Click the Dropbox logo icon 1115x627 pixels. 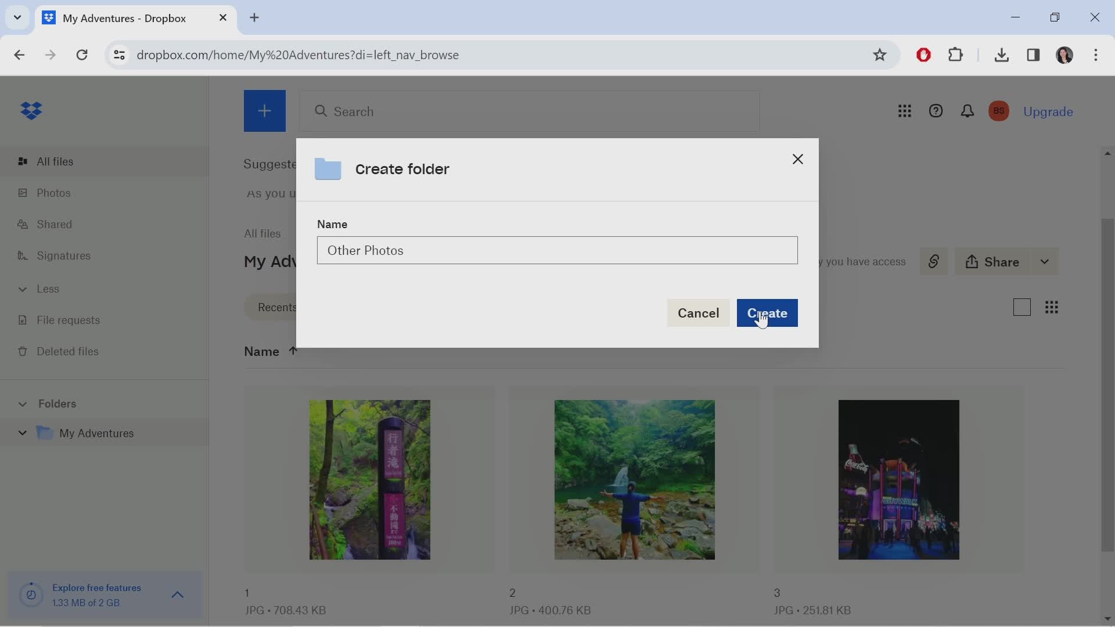pos(30,111)
